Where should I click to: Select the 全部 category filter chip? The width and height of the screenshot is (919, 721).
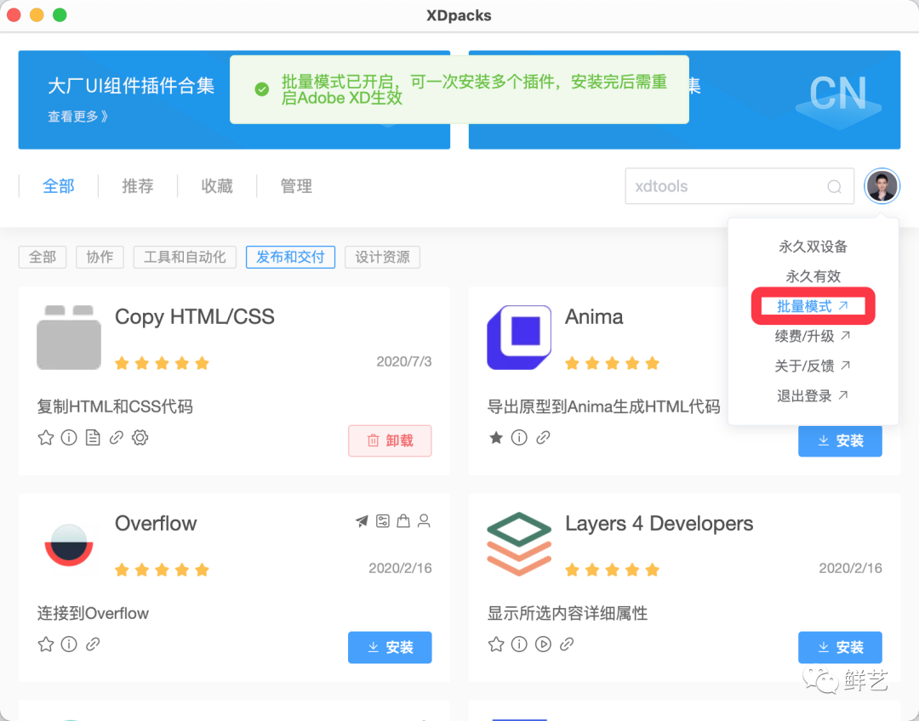click(x=43, y=257)
